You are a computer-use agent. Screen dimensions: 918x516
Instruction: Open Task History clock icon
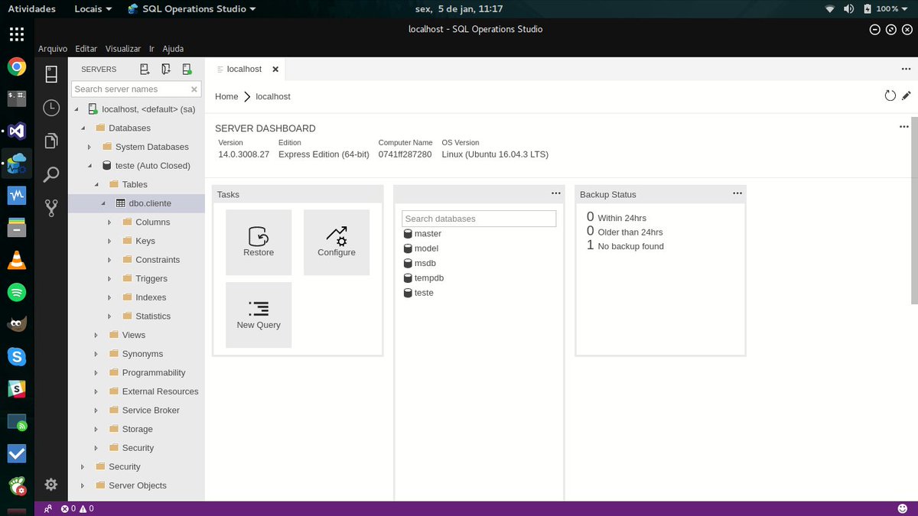51,108
